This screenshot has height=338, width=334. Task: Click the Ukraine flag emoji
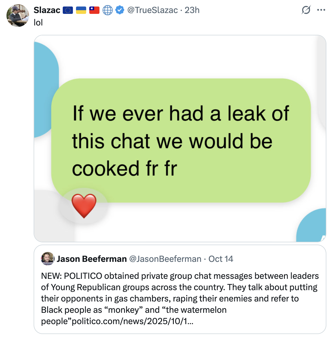[81, 10]
